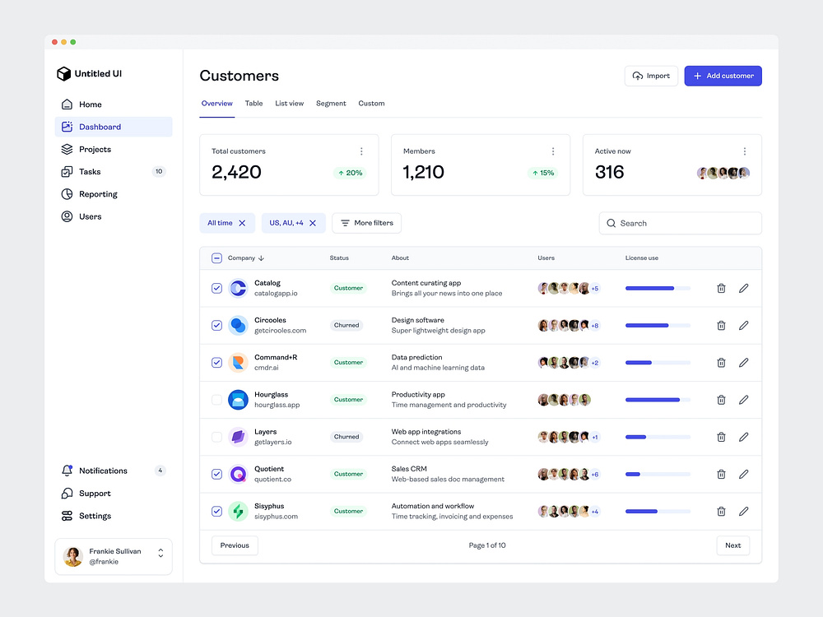
Task: Click the Reporting clock icon in the sidebar
Action: (68, 194)
